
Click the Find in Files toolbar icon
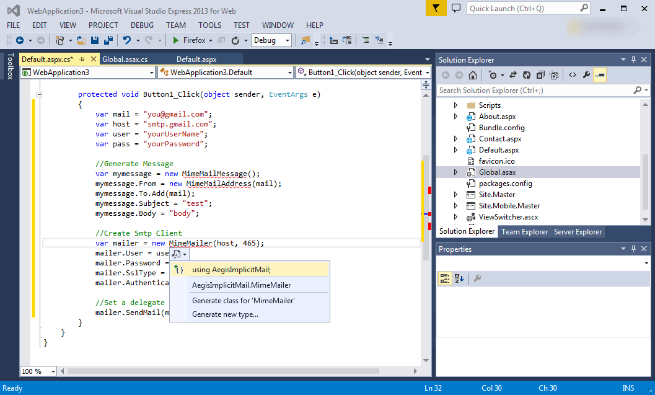pyautogui.click(x=306, y=40)
